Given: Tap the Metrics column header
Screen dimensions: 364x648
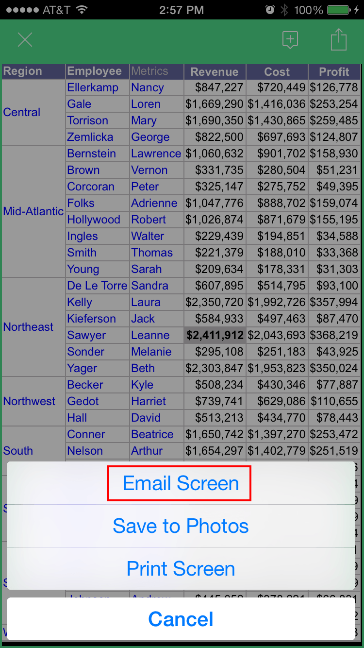Looking at the screenshot, I should coord(157,71).
